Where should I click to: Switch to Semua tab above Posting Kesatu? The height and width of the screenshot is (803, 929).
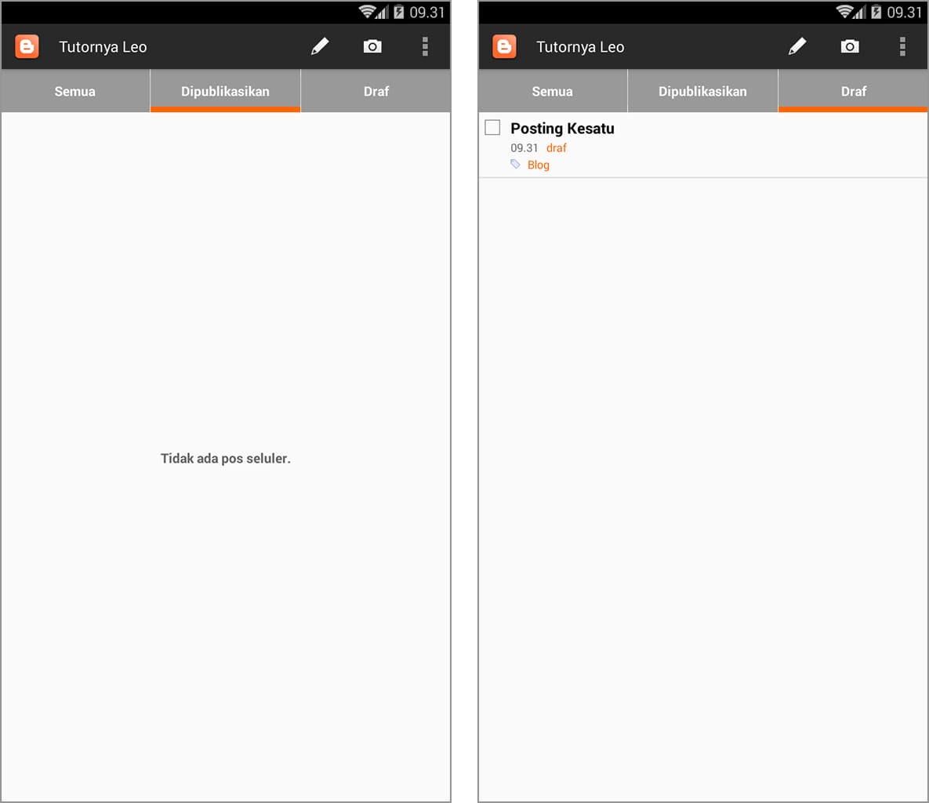tap(553, 91)
